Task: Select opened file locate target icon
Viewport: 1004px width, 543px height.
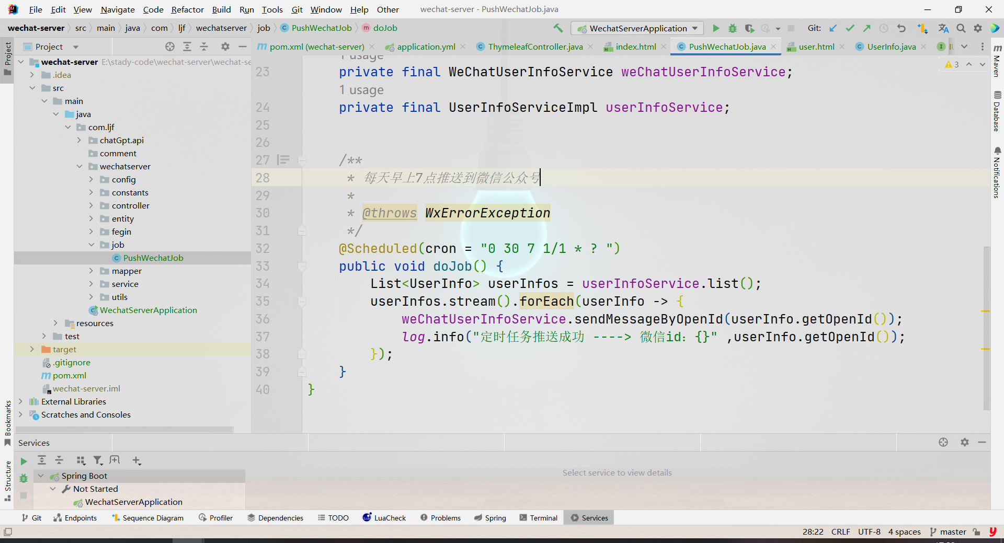Action: click(170, 47)
